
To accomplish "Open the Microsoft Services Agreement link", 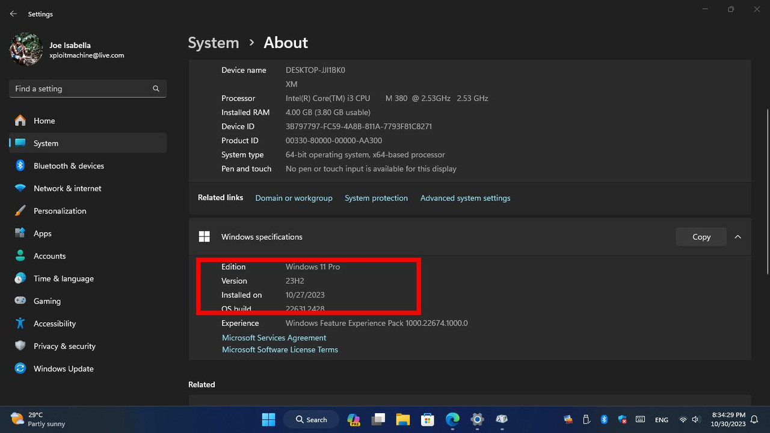I will pyautogui.click(x=274, y=338).
